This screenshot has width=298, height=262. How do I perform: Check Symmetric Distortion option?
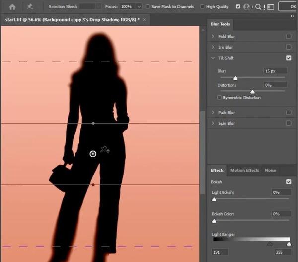[x=219, y=97]
